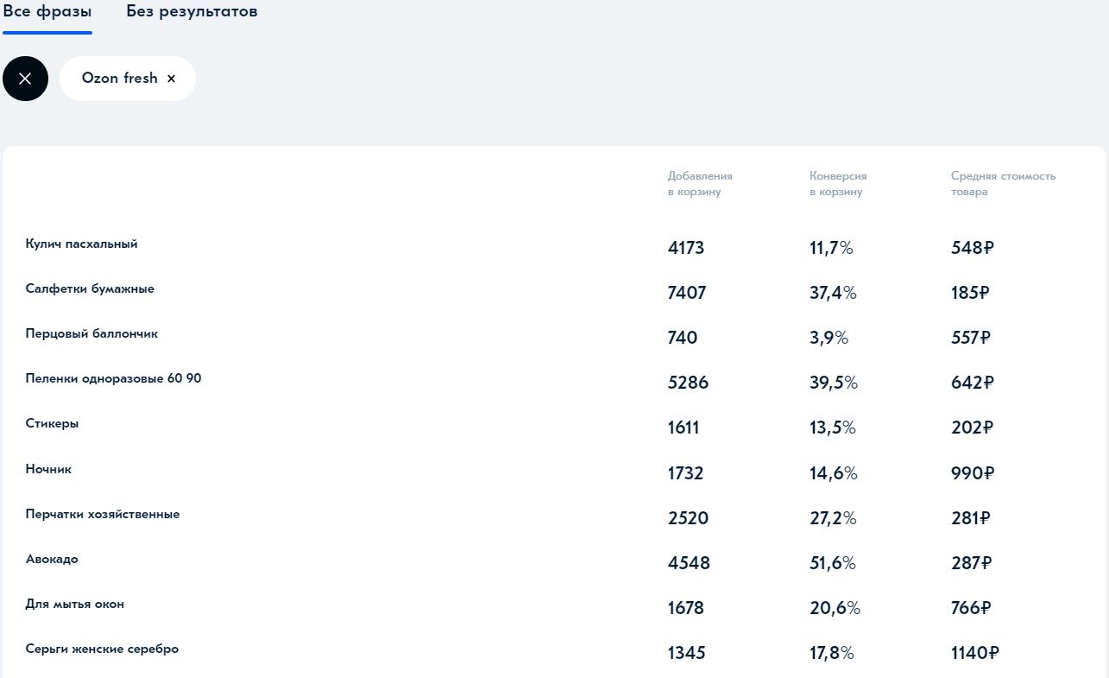Click the conversion value 3,9%
The width and height of the screenshot is (1109, 678).
(x=829, y=339)
